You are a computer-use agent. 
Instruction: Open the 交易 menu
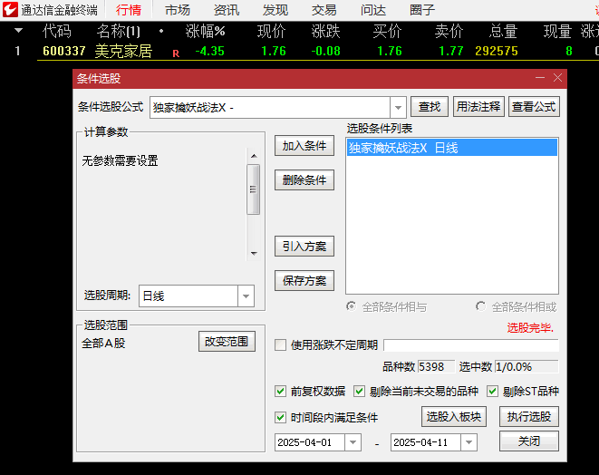coord(324,10)
